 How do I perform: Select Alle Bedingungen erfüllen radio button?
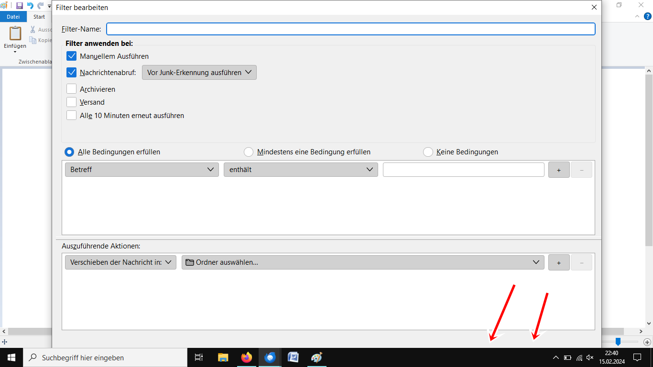tap(69, 152)
